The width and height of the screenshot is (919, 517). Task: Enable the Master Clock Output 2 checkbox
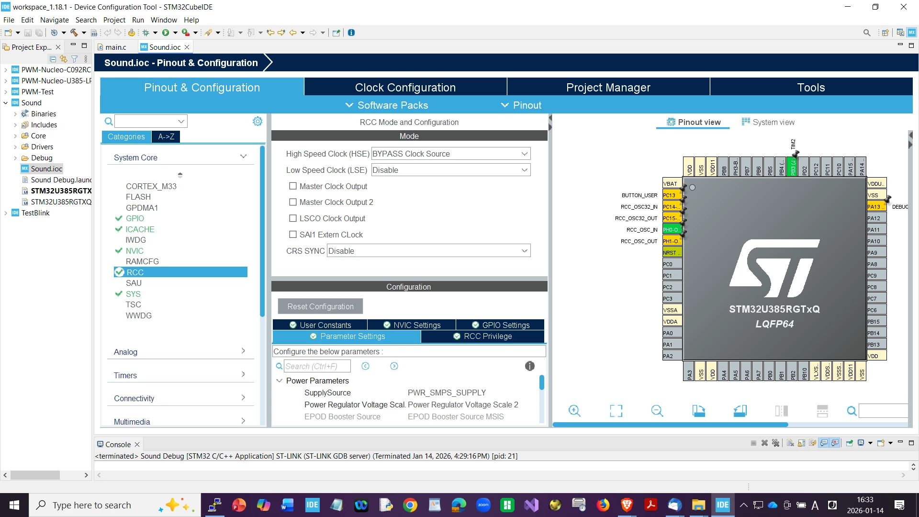click(x=293, y=202)
